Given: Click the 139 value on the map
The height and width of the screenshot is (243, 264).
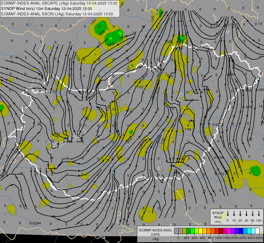Looking at the screenshot, I should 232,74.
